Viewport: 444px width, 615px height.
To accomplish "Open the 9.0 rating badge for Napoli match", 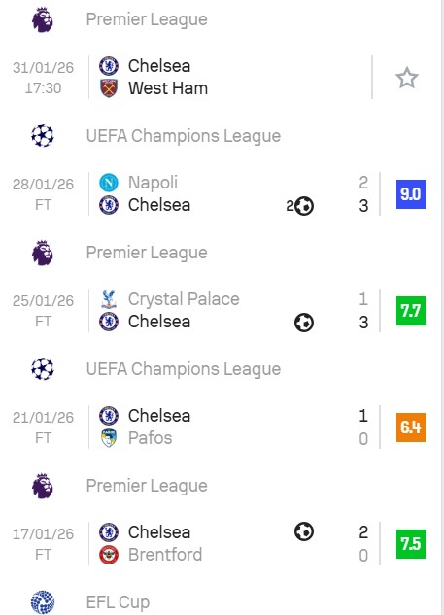I will (x=411, y=194).
